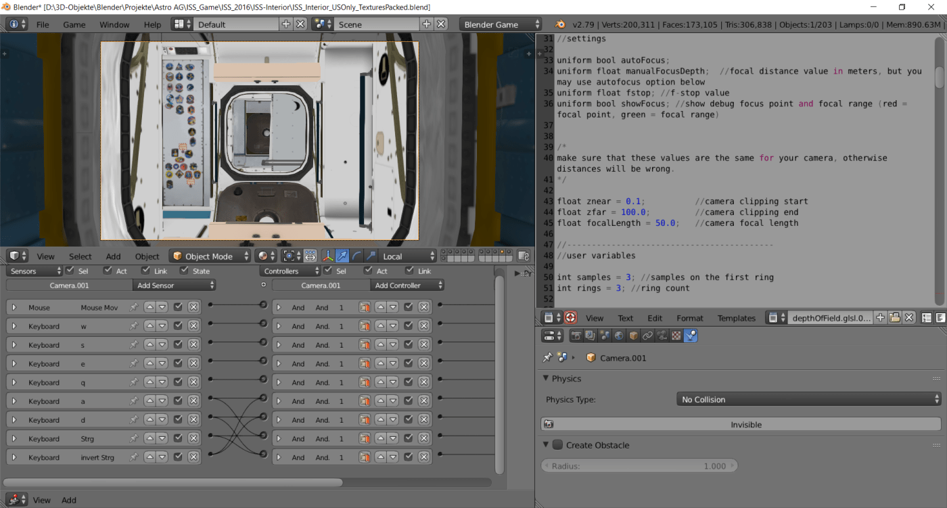Open the World properties tab icon
This screenshot has width=947, height=508.
(x=619, y=336)
